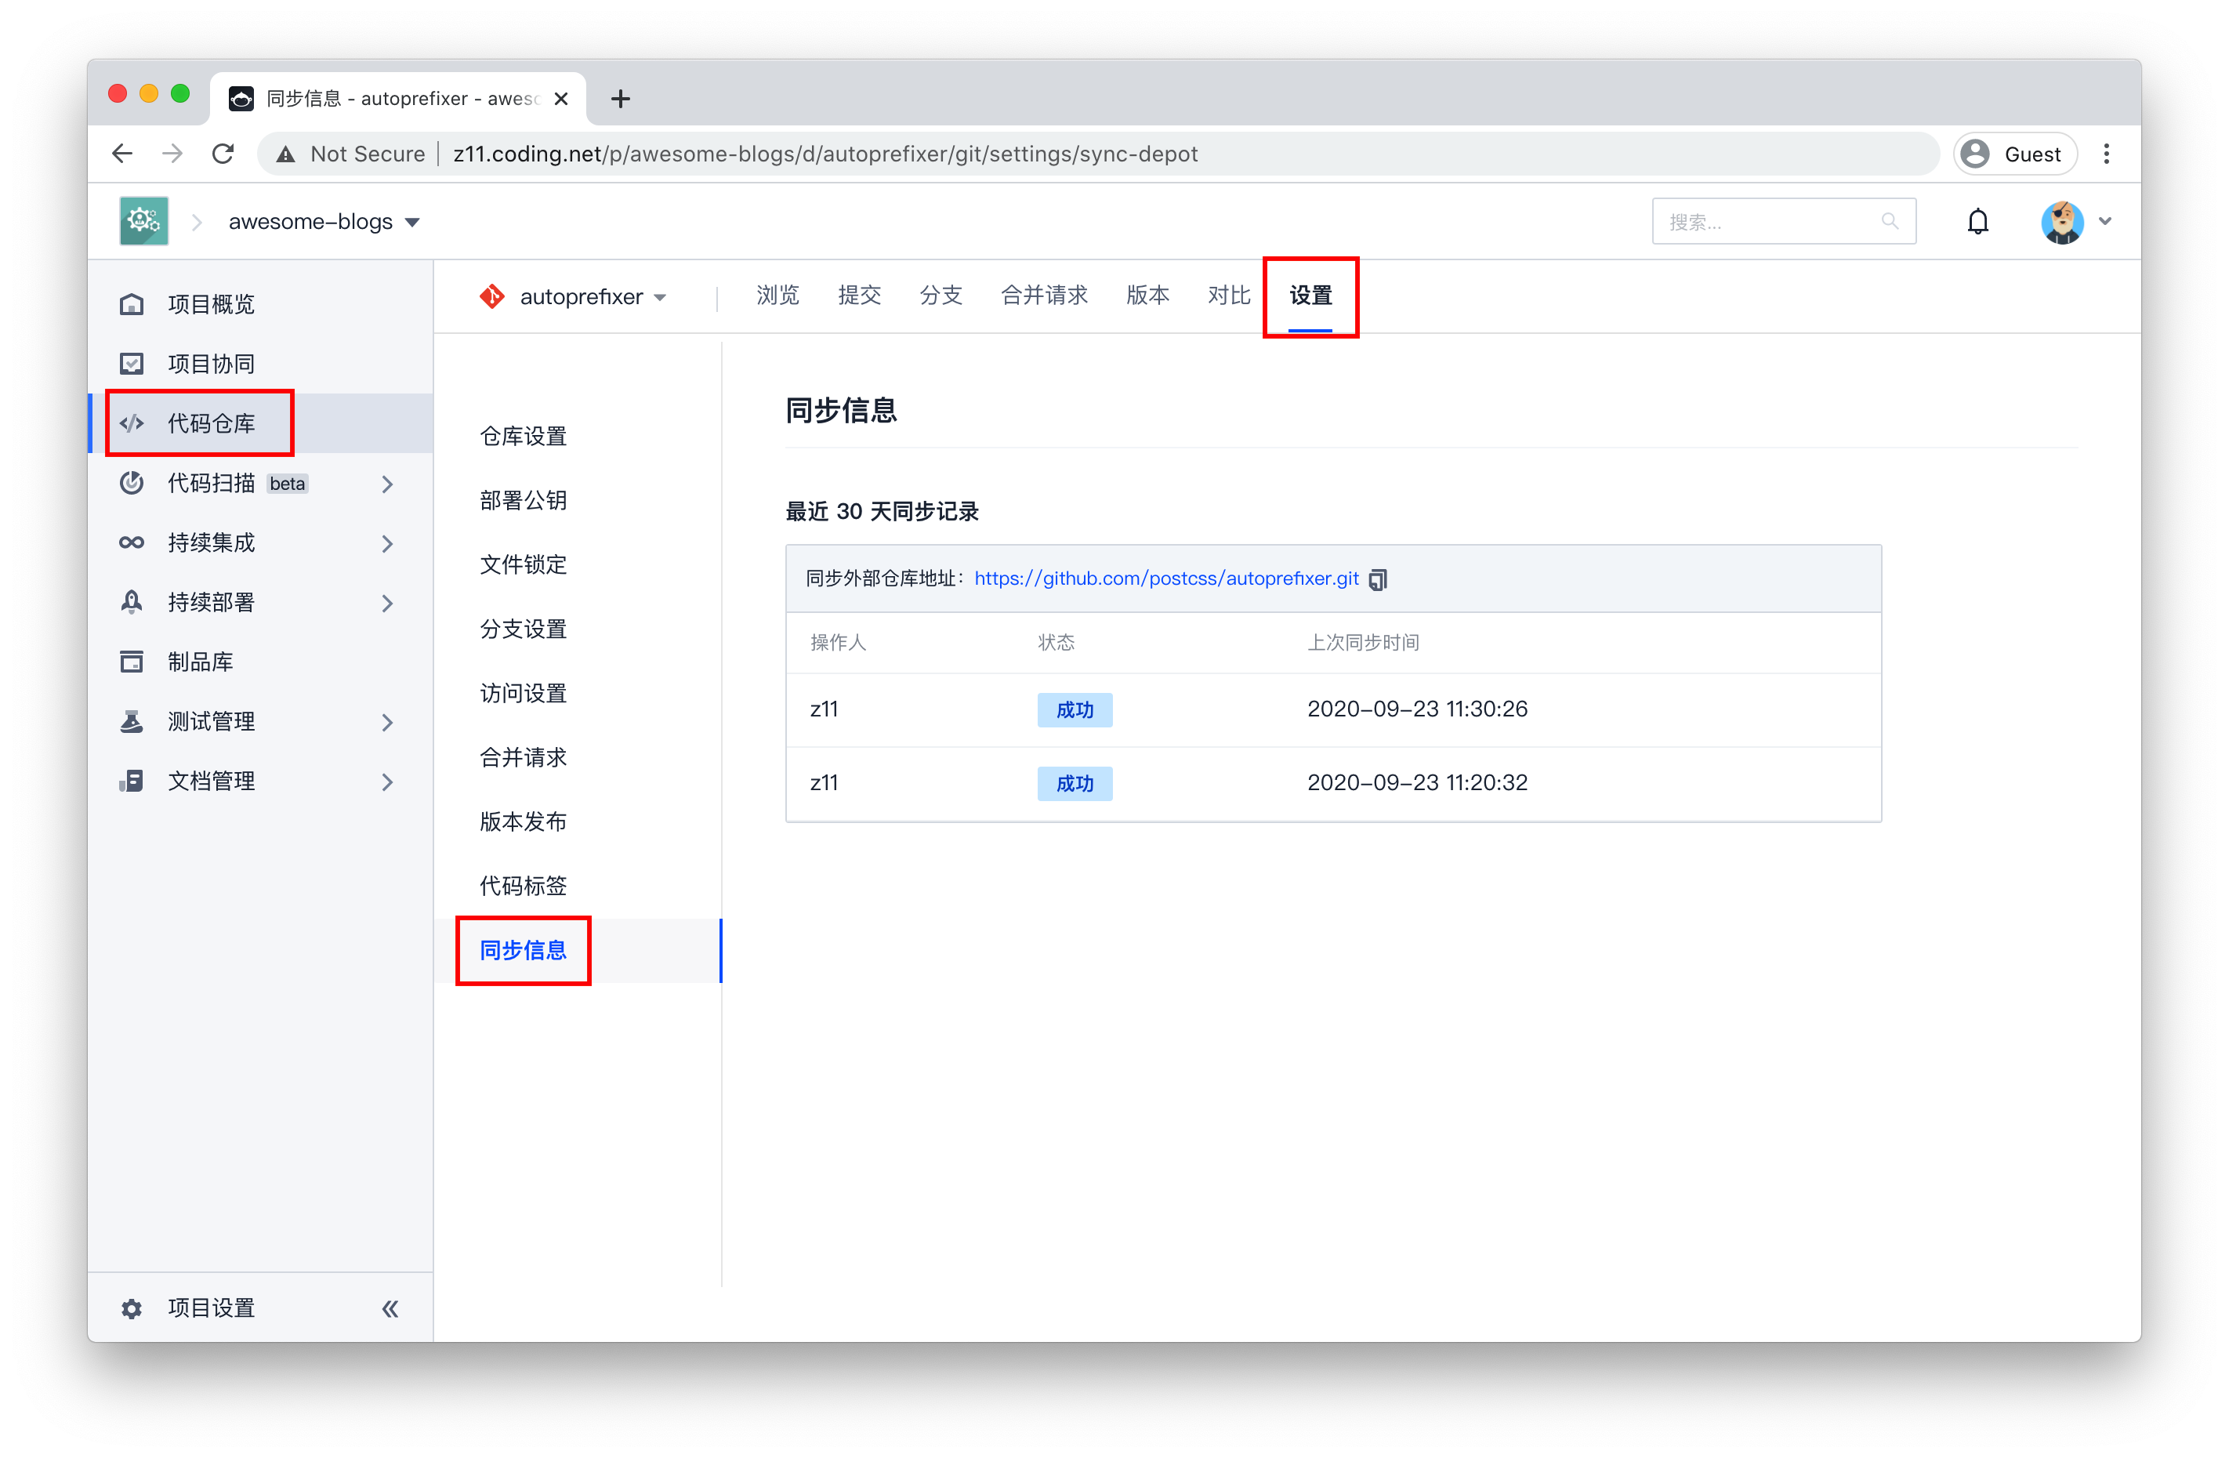Viewport: 2229px width, 1458px height.
Task: Click the 代码扫描 scan icon
Action: tap(132, 483)
